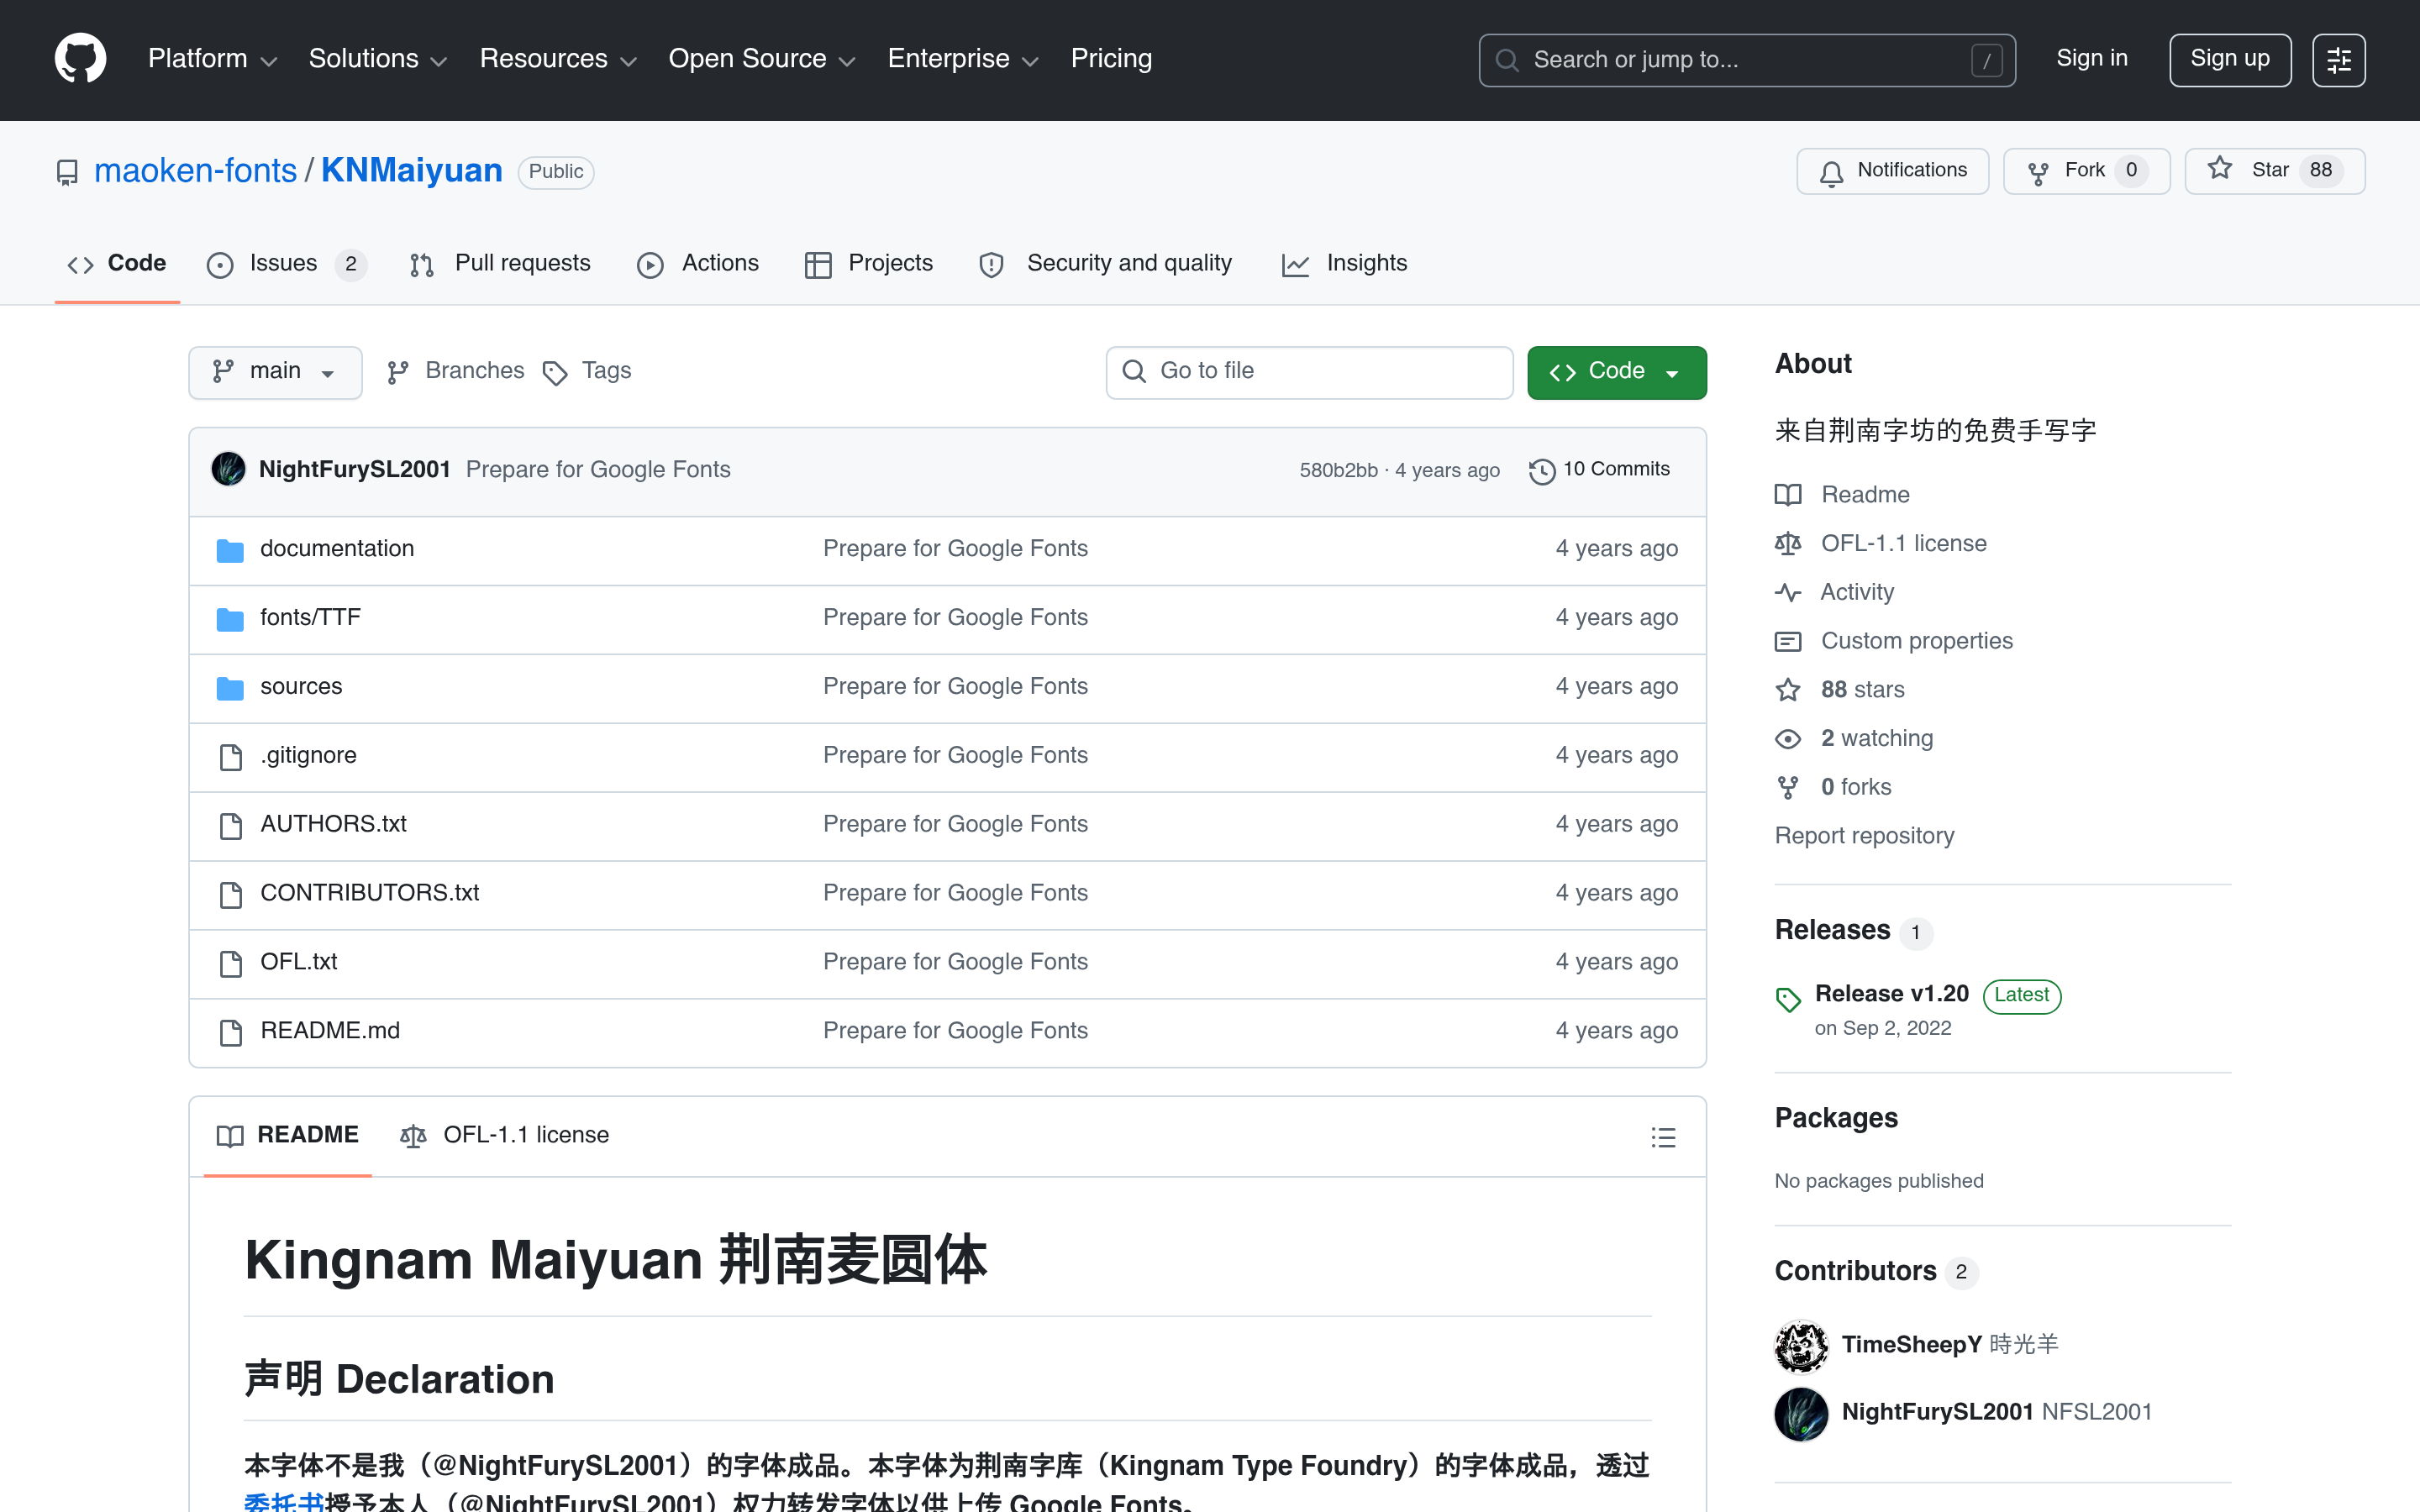Open the Contributors section heading
This screenshot has width=2420, height=1512.
click(1855, 1272)
